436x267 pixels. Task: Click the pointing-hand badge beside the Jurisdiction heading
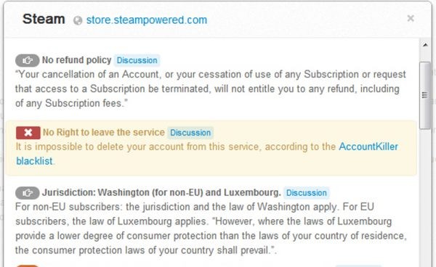pos(28,193)
